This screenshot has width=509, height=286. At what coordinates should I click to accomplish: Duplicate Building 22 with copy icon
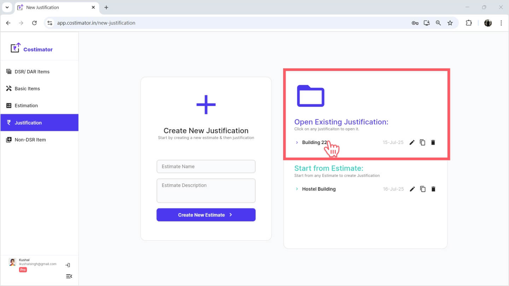422,143
